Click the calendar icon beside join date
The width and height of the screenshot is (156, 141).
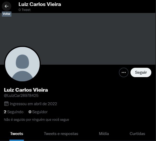pos(6,104)
